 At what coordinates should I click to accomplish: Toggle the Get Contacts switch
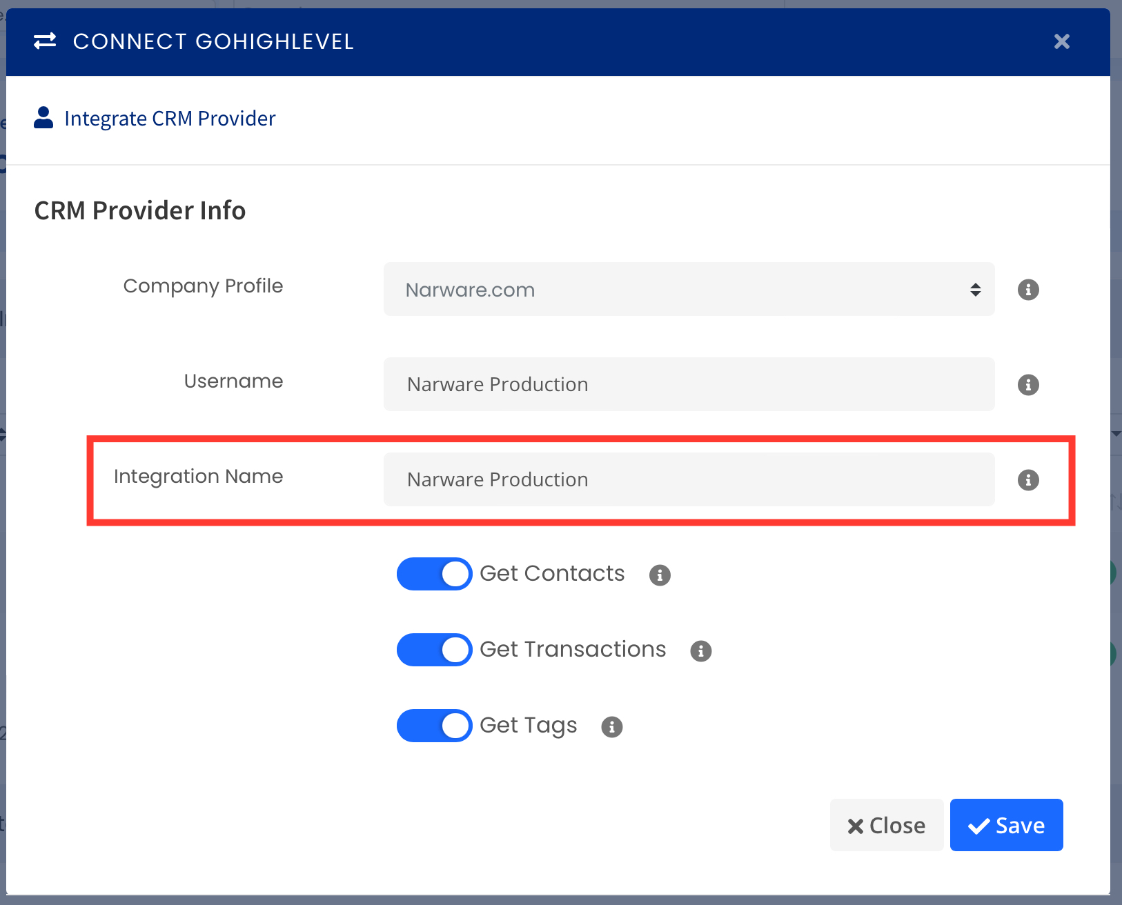[x=434, y=574]
